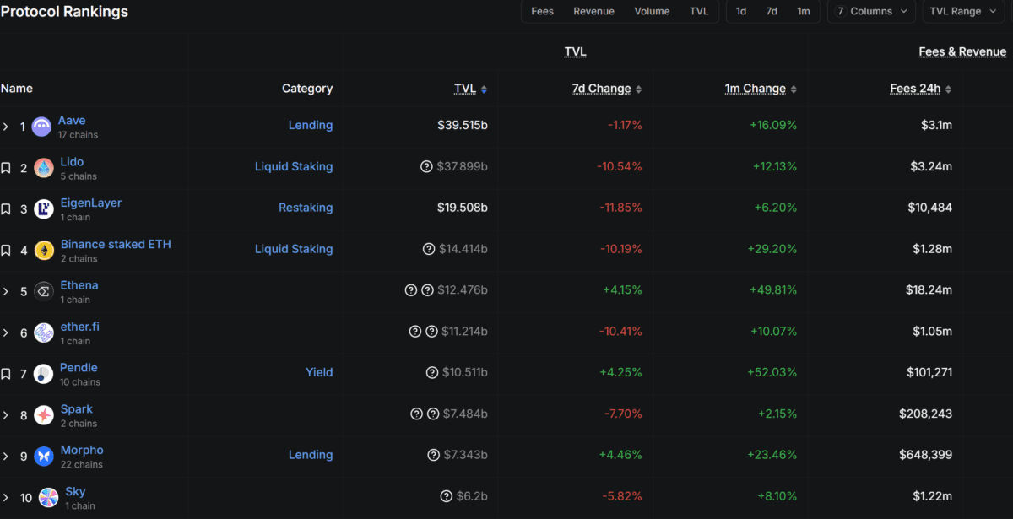Toggle the bookmark for EigenLayer
Image resolution: width=1013 pixels, height=519 pixels.
[x=6, y=209]
